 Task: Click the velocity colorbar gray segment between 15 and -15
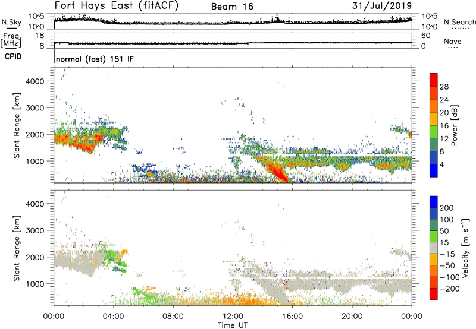pos(434,248)
